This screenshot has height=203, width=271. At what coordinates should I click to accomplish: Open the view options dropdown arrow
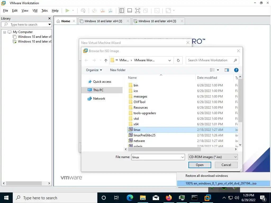pyautogui.click(x=218, y=70)
